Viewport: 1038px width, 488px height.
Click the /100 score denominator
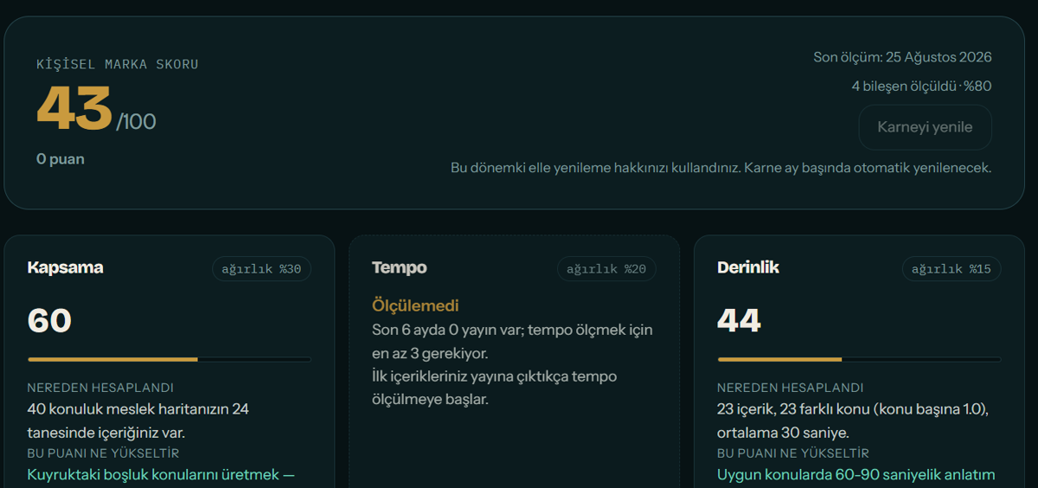136,121
